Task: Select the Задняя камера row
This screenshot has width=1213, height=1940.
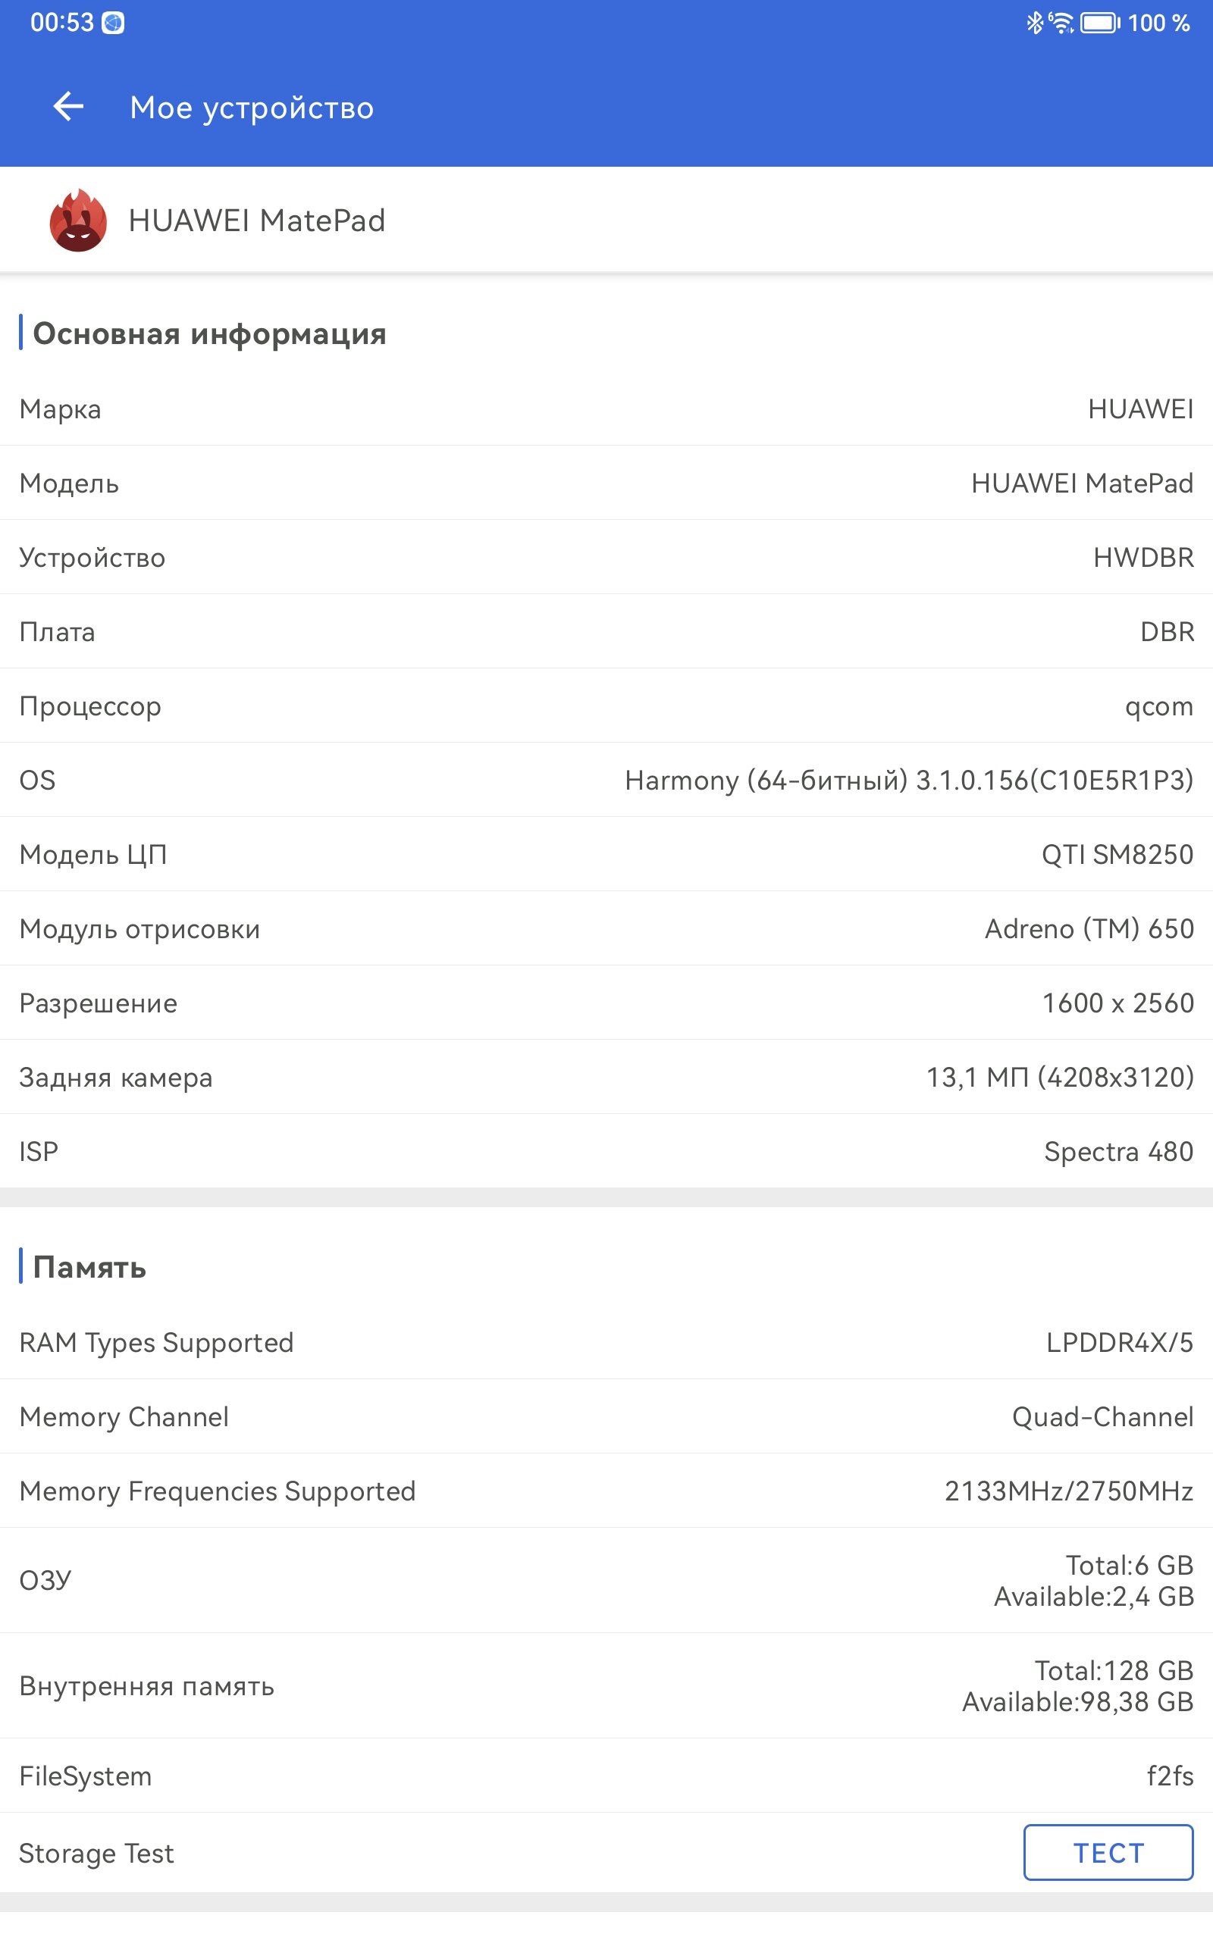Action: 606,1078
